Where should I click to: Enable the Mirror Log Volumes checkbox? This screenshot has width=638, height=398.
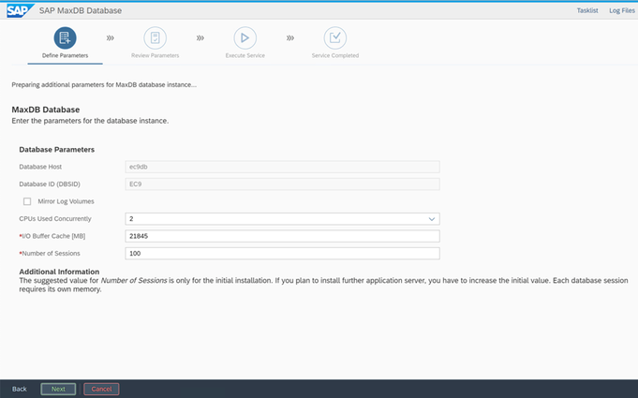pos(27,201)
